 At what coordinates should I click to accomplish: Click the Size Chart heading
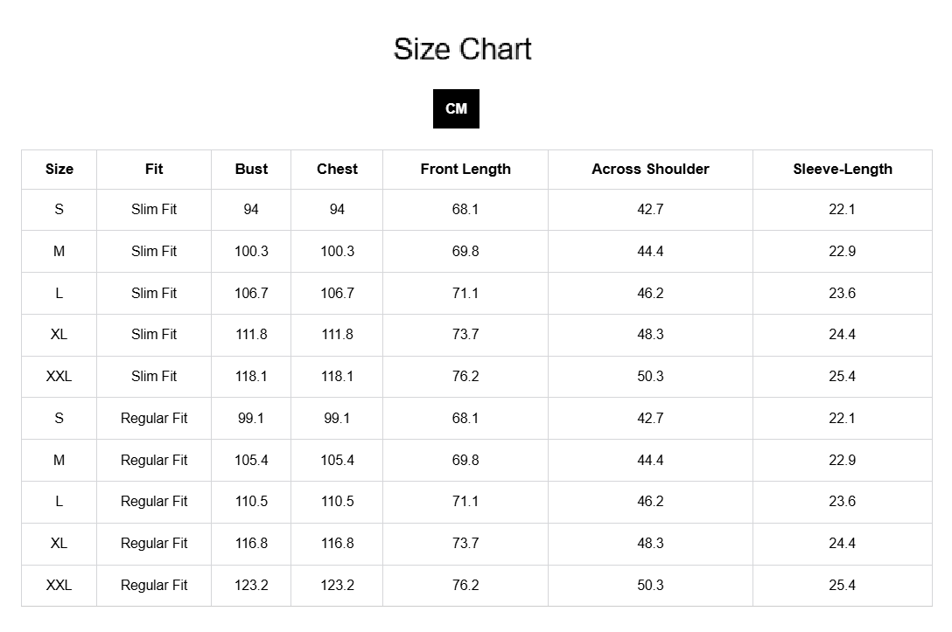462,49
